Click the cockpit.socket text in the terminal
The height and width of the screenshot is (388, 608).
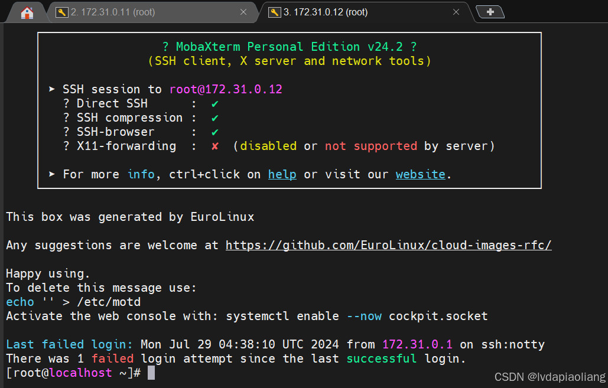[438, 316]
